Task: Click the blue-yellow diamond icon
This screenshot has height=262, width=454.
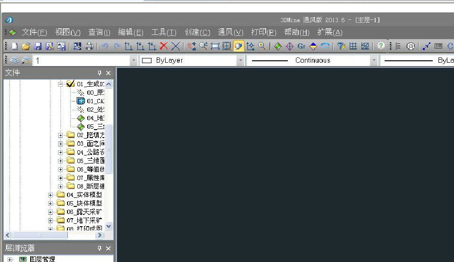Action: coord(313,46)
